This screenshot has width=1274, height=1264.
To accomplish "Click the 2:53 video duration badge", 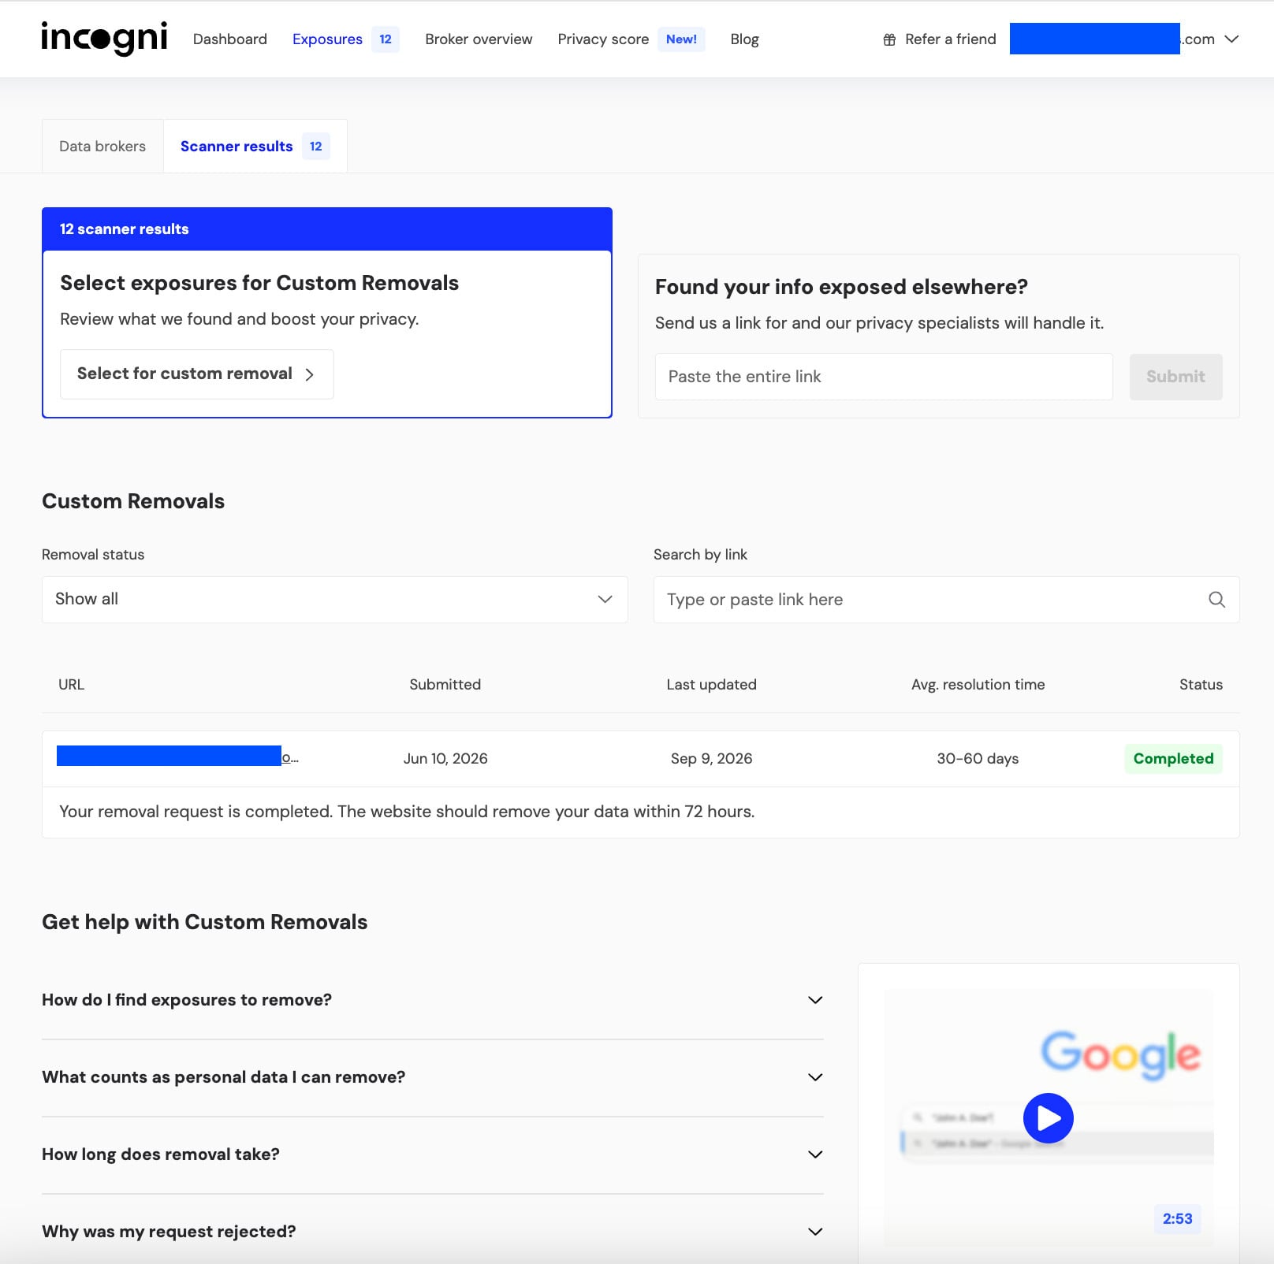I will coord(1177,1219).
